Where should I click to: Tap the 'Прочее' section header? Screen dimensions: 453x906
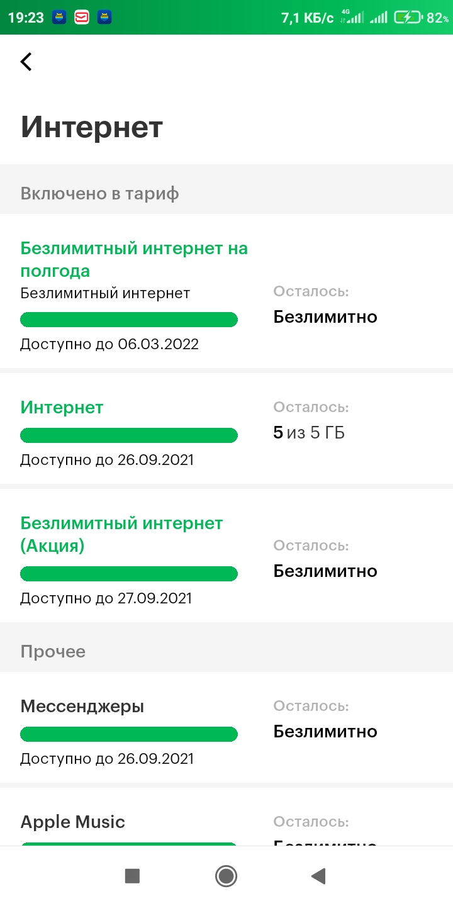[x=53, y=651]
